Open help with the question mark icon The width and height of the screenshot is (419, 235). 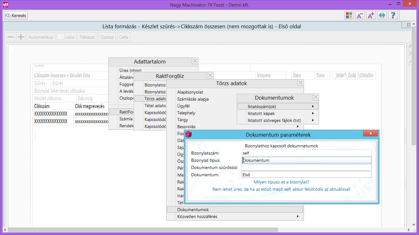[x=393, y=15]
